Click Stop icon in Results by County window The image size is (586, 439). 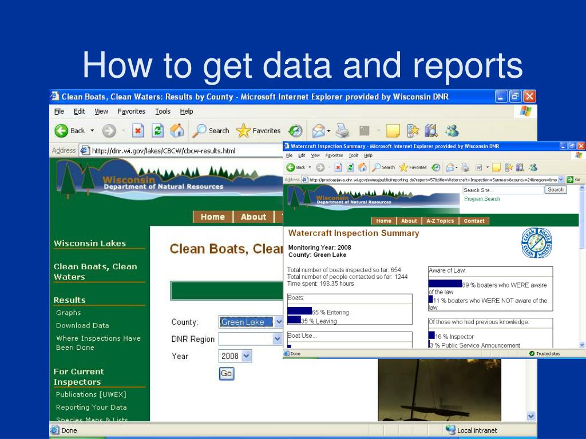pyautogui.click(x=138, y=131)
